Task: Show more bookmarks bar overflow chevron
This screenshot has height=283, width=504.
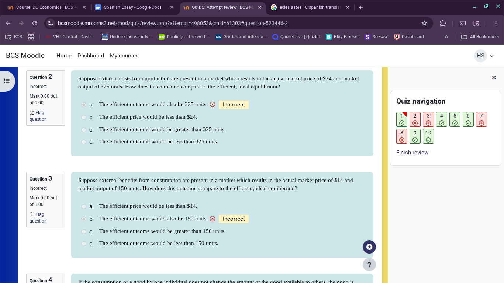Action: [446, 37]
